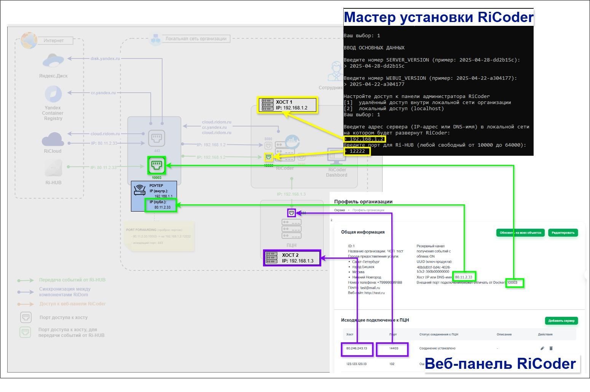Click the purple-framed port icon above ПЦН
Screen dimensions: 590x392
(292, 213)
